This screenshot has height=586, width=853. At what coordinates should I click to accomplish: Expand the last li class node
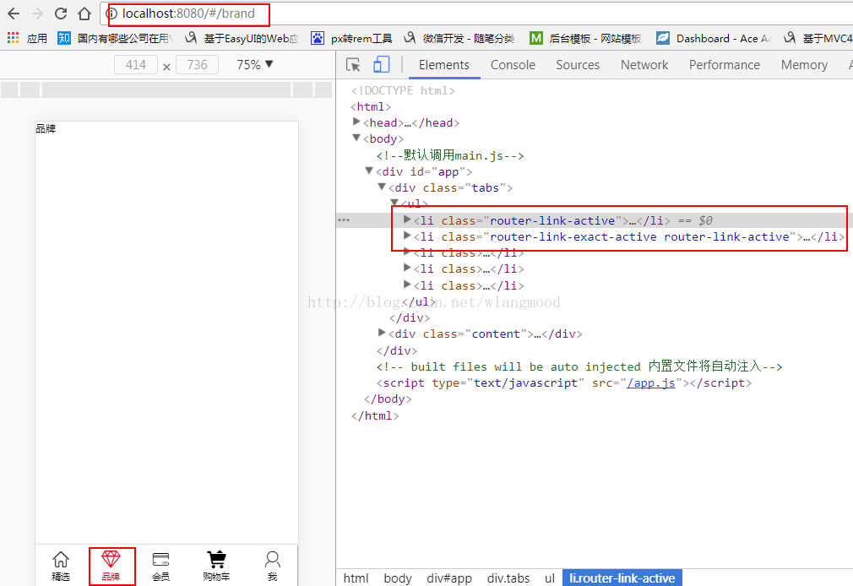pyautogui.click(x=407, y=285)
